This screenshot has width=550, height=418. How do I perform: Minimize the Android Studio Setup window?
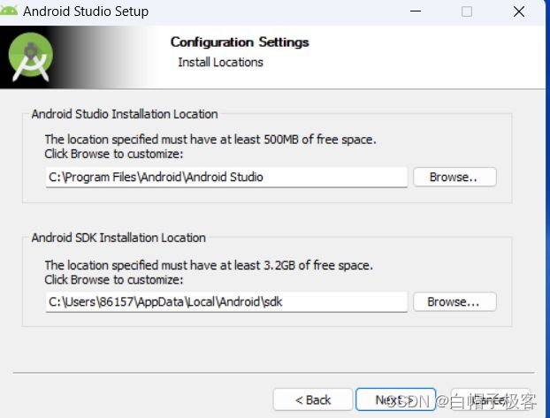click(416, 11)
